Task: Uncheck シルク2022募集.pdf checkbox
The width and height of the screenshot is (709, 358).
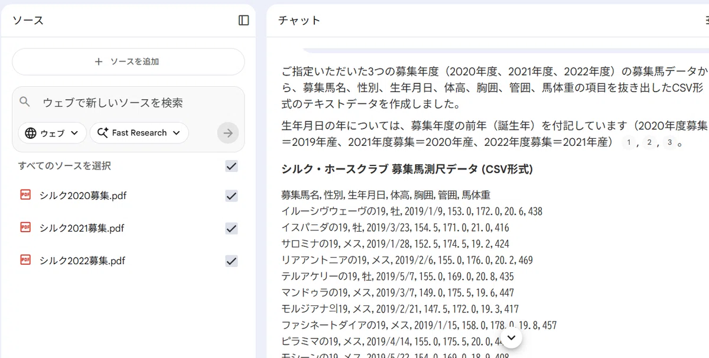Action: coord(232,261)
